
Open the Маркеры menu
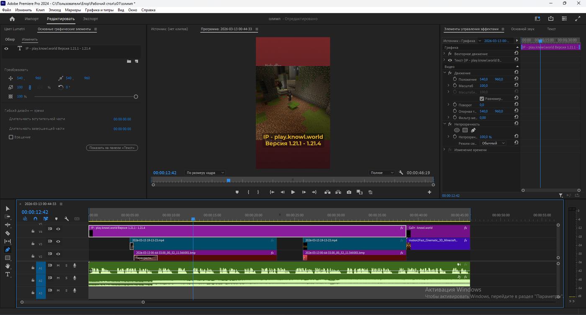pos(73,10)
